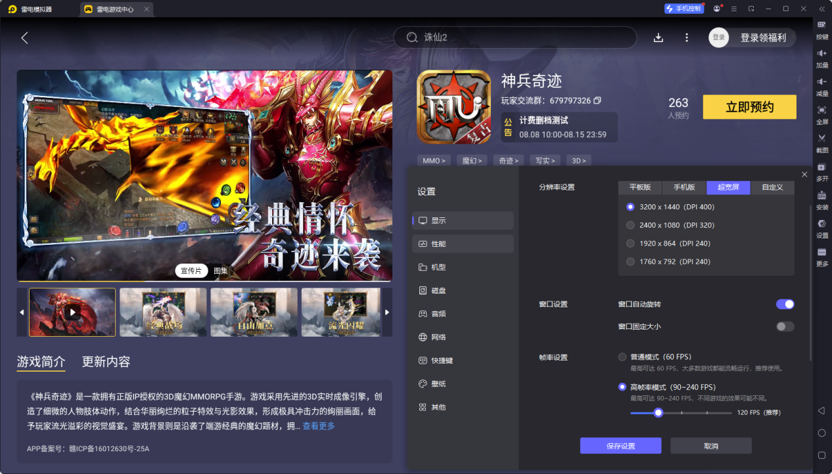The height and width of the screenshot is (474, 832).
Task: Click the 登录领福利 button
Action: [x=763, y=37]
